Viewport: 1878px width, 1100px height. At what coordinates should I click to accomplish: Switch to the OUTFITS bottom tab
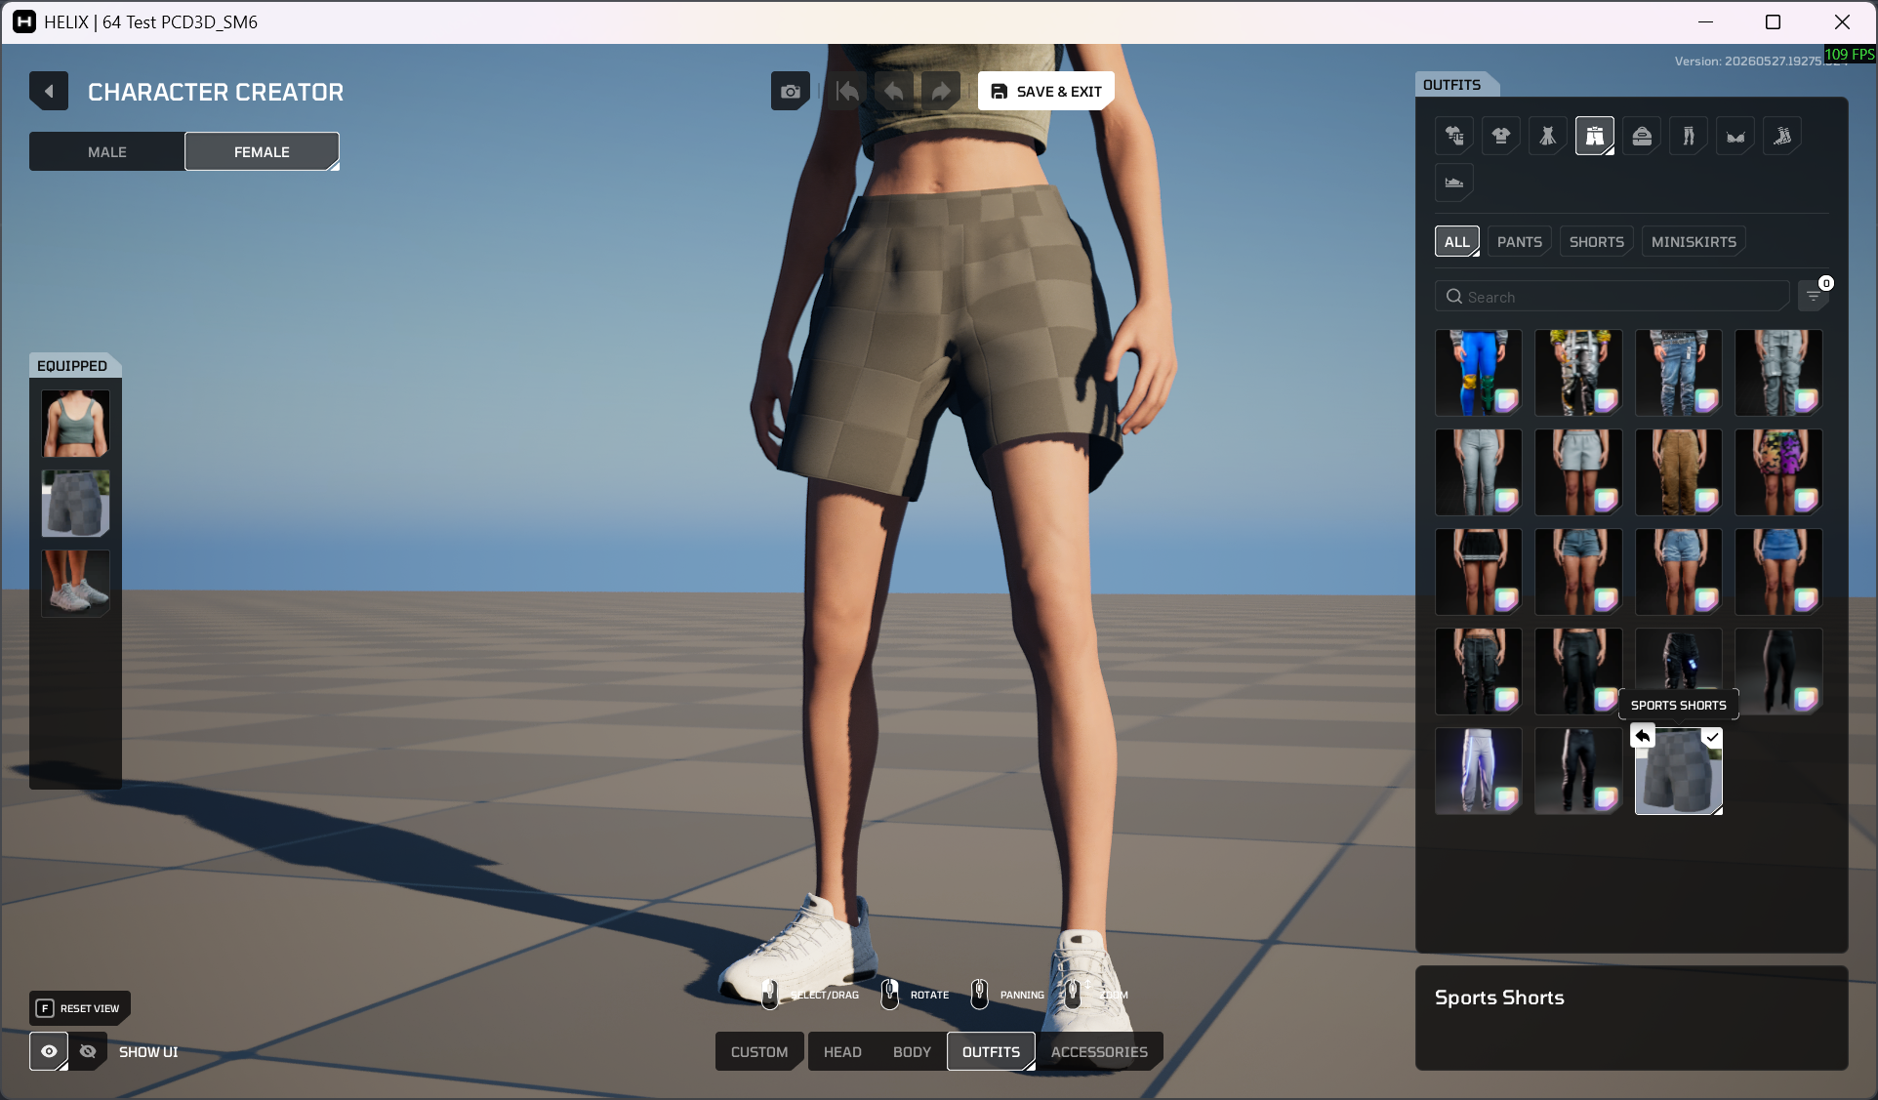pos(991,1052)
